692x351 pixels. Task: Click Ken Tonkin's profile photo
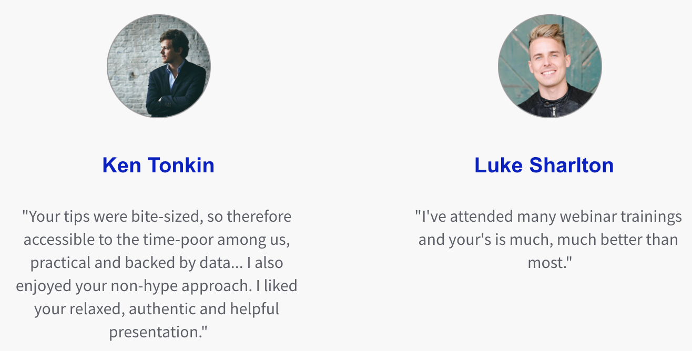(158, 66)
